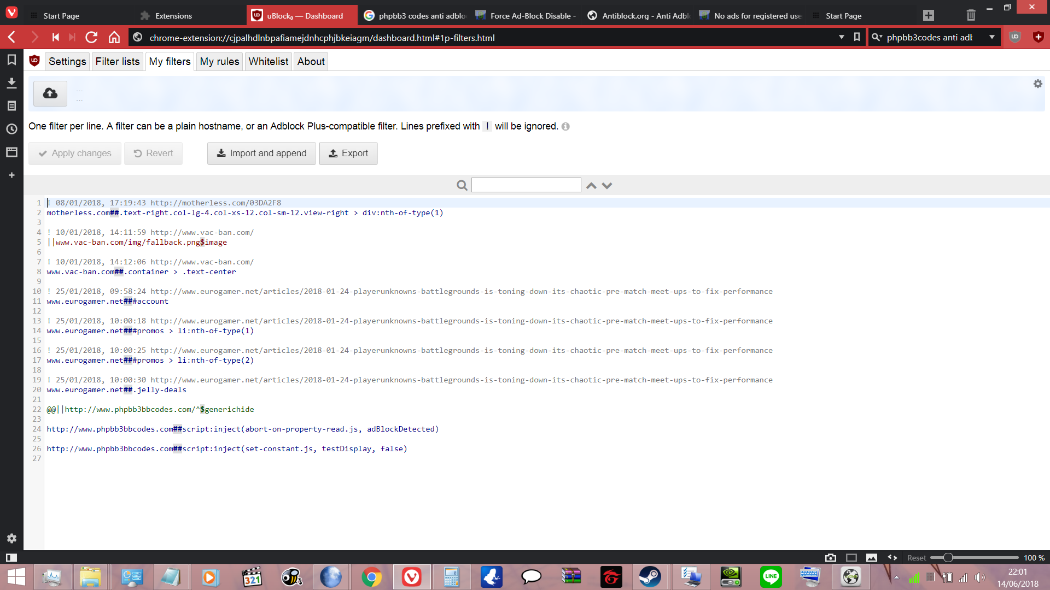Go to the Home page icon
1050x590 pixels.
[x=114, y=37]
